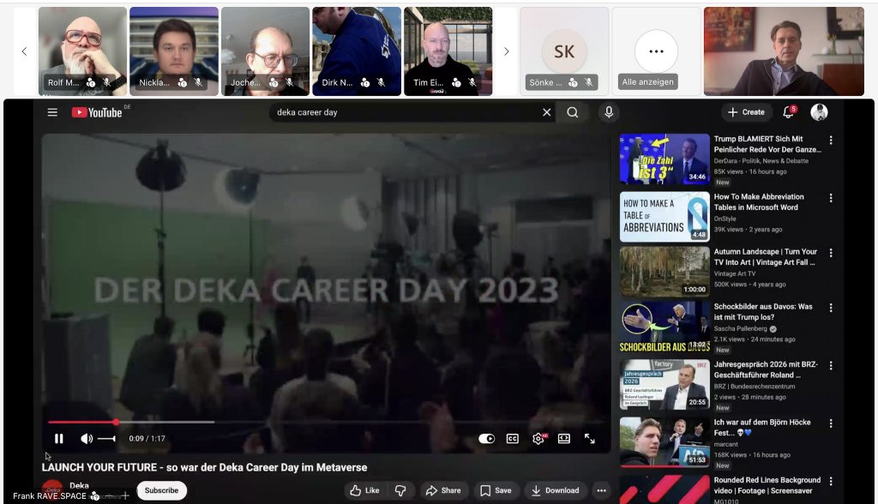Viewport: 878px width, 504px height.
Task: Click Alle anzeigen to show all participants
Action: coord(647,82)
